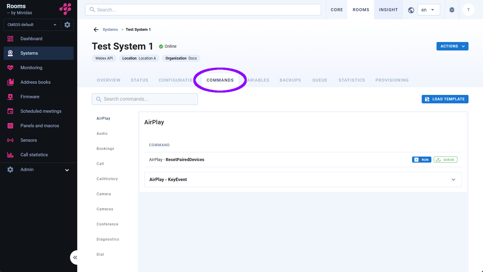Run the ResetPairedDevices command
This screenshot has width=483, height=272.
[x=421, y=160]
